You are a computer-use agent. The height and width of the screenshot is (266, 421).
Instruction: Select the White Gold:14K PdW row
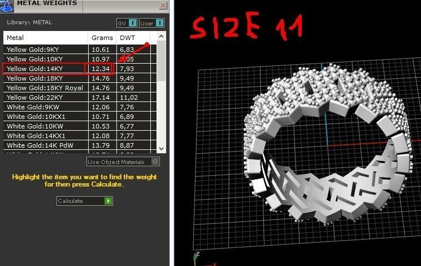coord(80,145)
